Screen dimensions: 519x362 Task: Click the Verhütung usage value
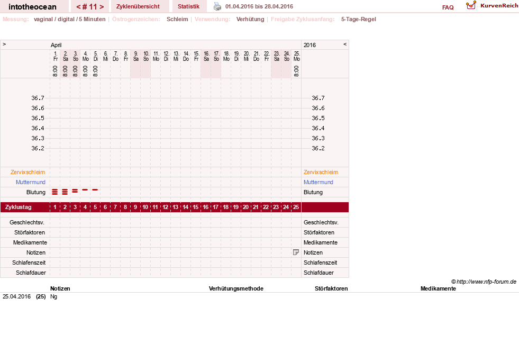[250, 19]
